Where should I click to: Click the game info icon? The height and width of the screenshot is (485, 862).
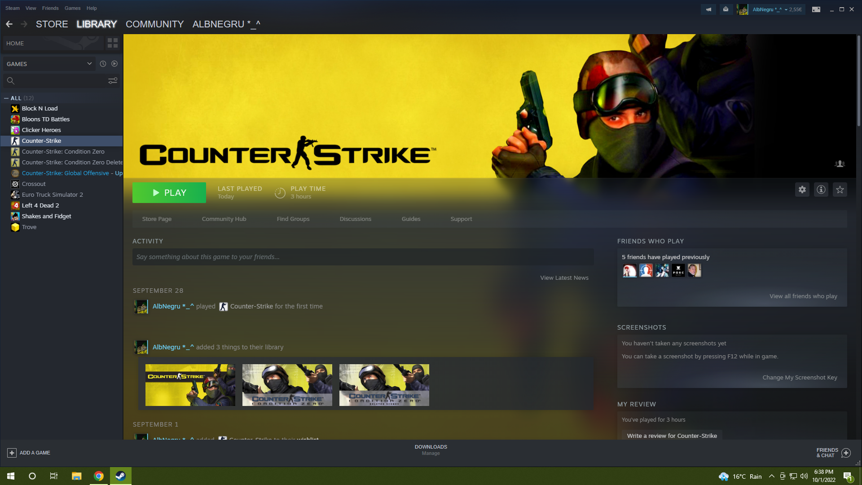(x=821, y=190)
